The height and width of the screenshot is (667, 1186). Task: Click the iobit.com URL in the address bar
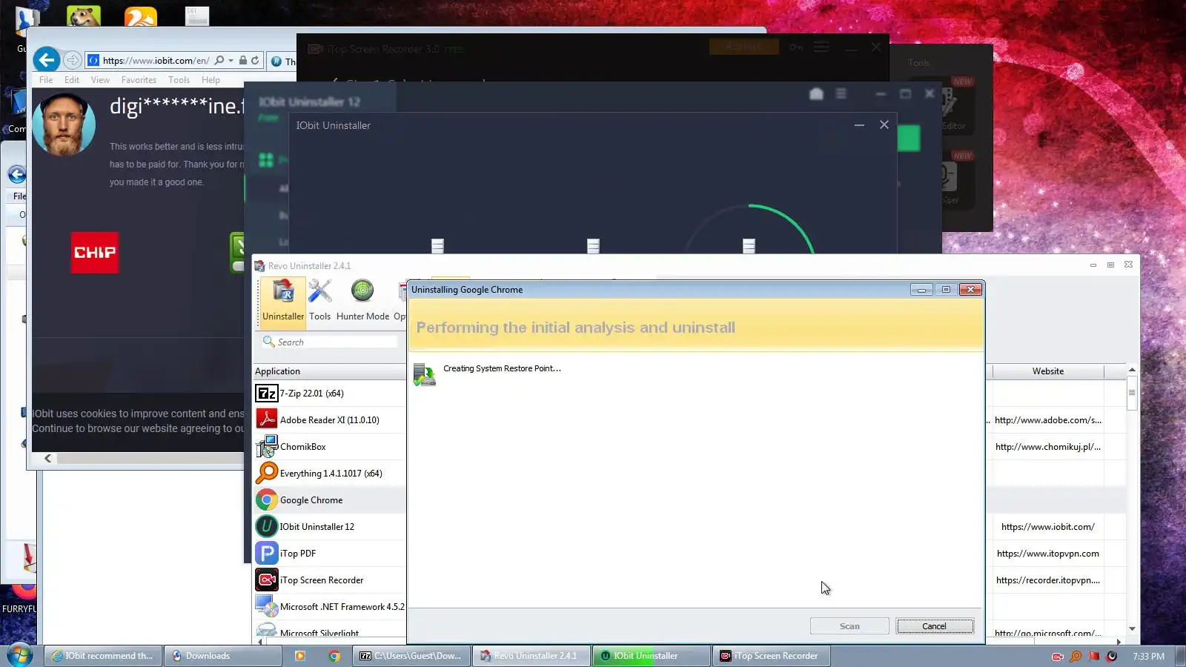[x=156, y=61]
